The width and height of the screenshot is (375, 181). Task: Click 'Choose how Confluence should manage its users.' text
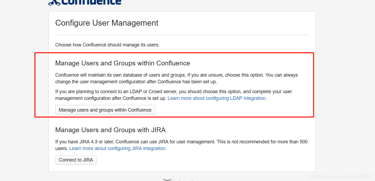(107, 45)
